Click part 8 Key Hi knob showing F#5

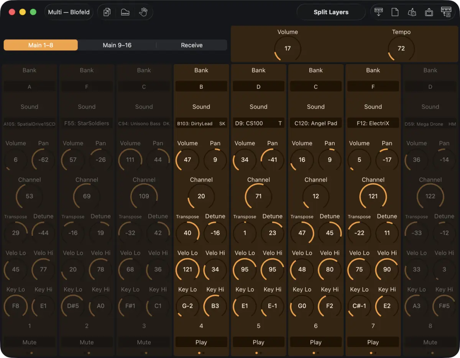(444, 306)
